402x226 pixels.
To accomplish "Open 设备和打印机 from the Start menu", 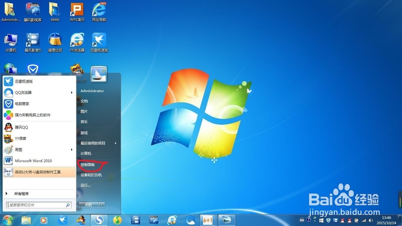I will tap(91, 175).
